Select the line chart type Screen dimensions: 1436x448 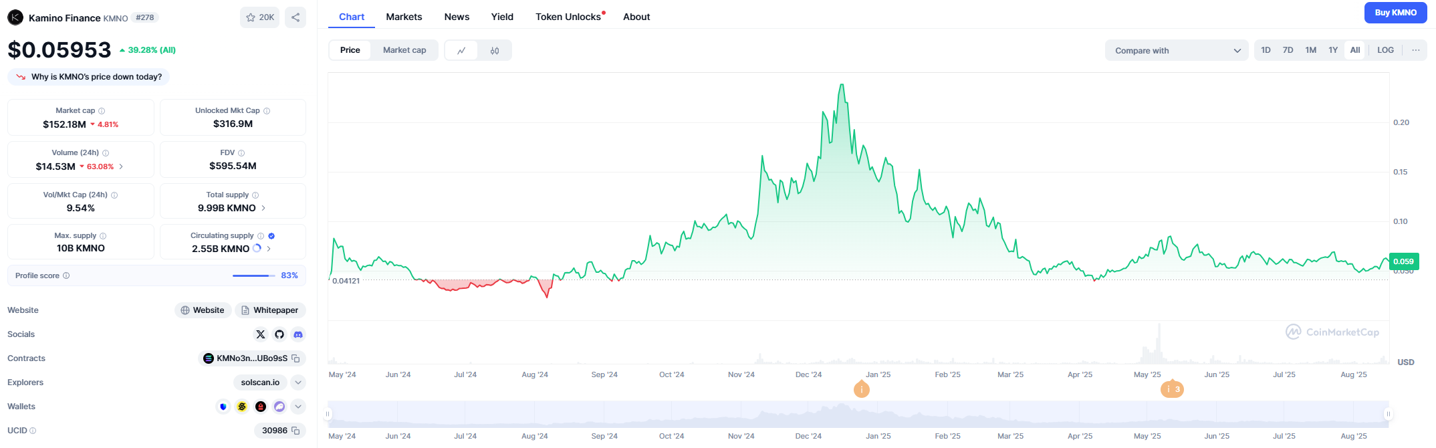tap(461, 50)
